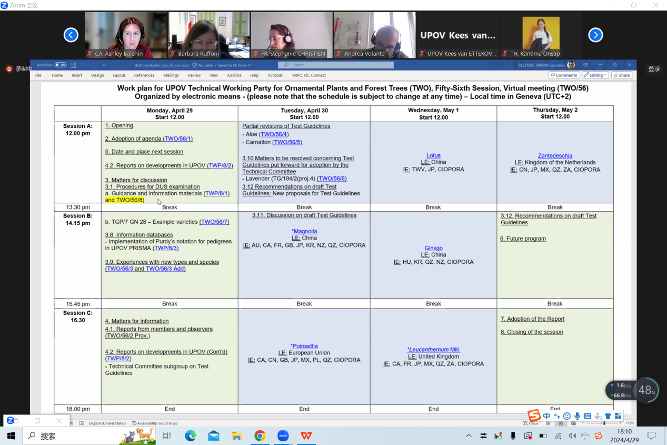667x445 pixels.
Task: Expand the Editing mode dropdown
Action: 595,75
